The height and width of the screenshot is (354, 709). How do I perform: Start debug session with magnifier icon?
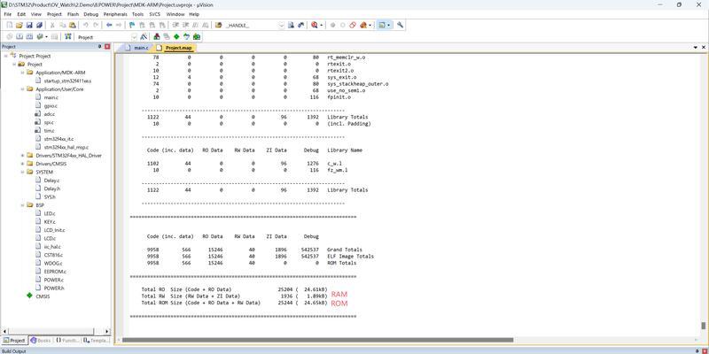tap(315, 26)
